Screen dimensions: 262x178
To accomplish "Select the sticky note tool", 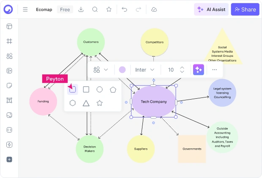I will (x=9, y=86).
